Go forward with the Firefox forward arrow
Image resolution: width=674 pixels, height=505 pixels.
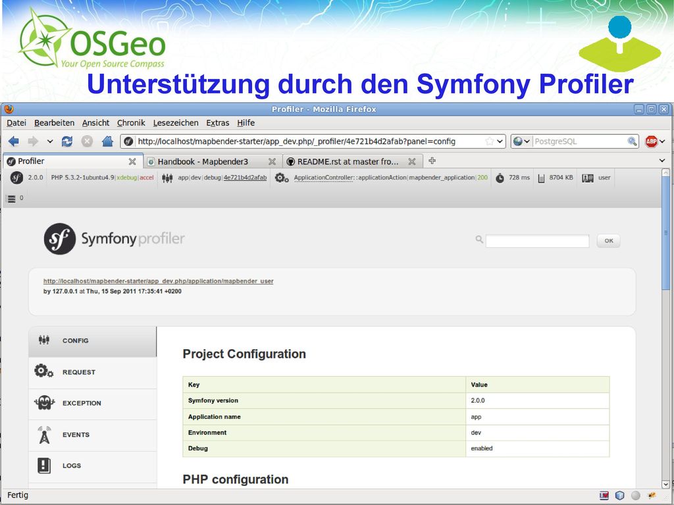pyautogui.click(x=33, y=141)
